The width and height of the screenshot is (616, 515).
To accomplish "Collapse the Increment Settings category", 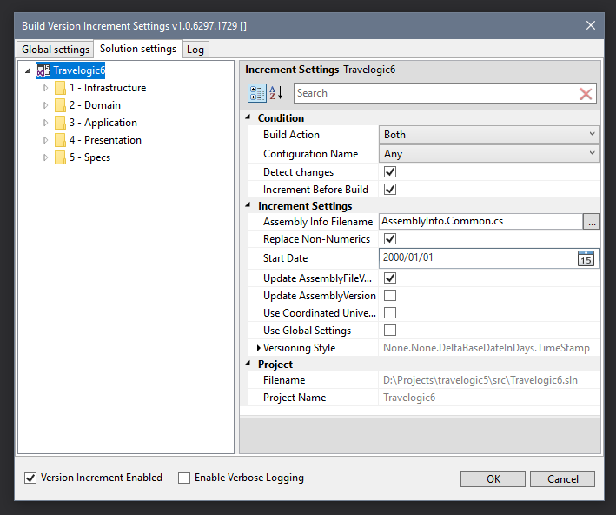I will click(x=248, y=205).
